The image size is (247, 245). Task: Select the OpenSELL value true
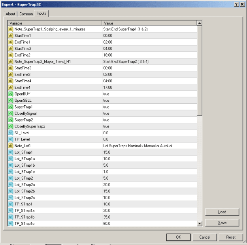106,101
